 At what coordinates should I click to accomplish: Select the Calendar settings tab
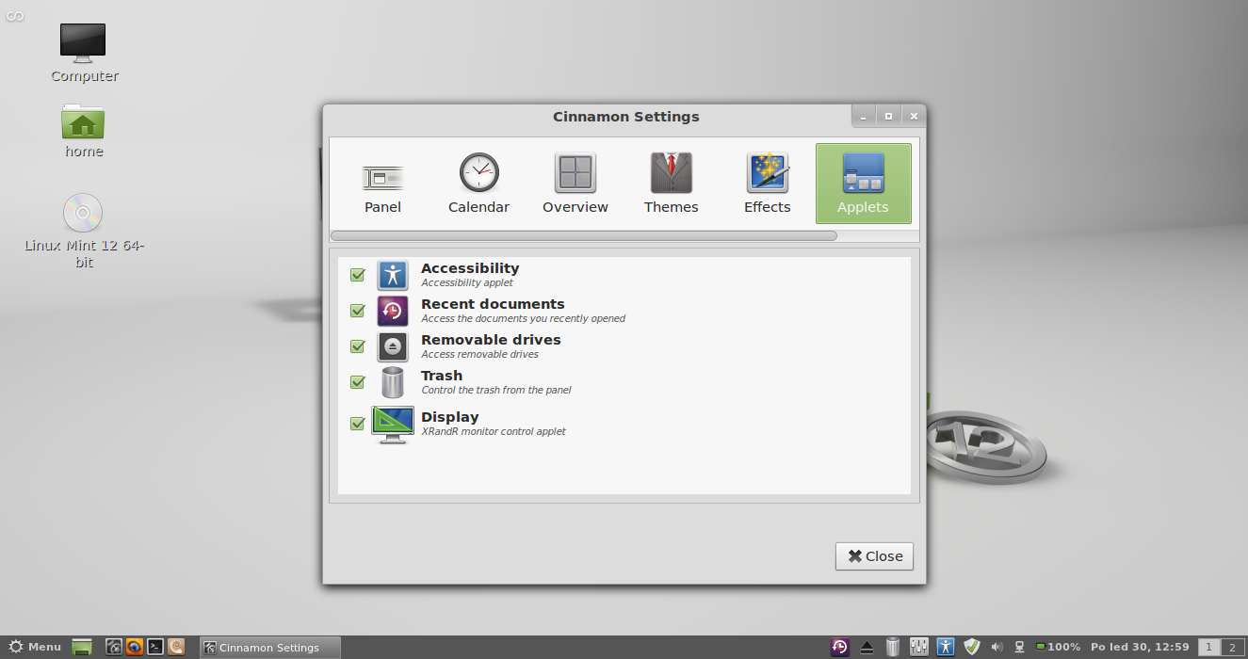[x=478, y=184]
